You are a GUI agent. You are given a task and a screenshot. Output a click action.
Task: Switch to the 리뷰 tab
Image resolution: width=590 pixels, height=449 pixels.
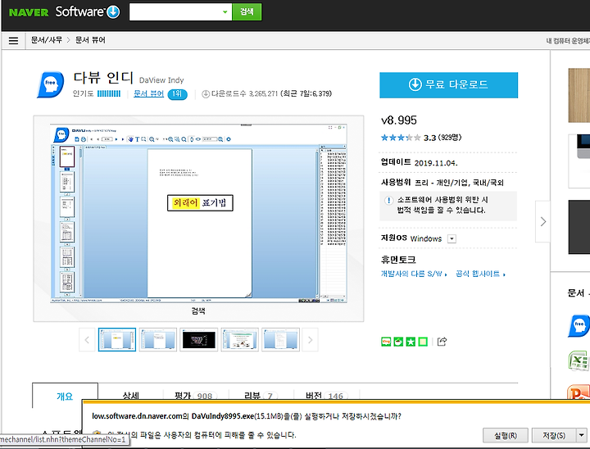[261, 396]
